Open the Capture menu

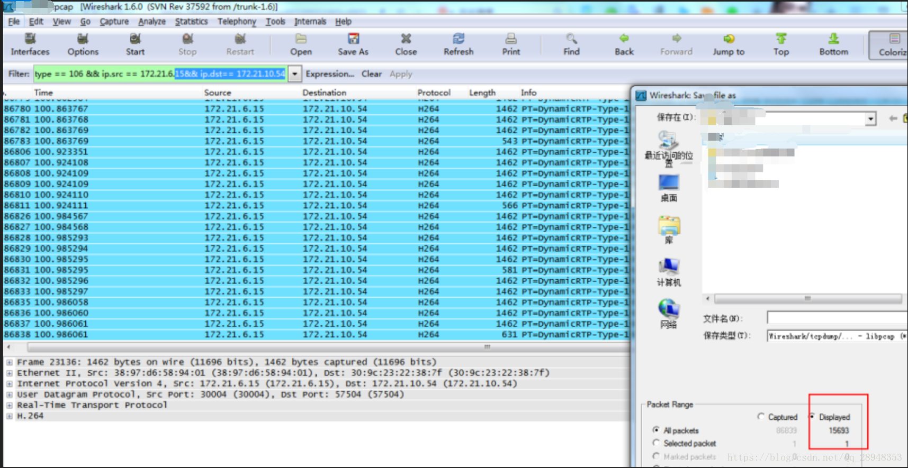coord(114,21)
